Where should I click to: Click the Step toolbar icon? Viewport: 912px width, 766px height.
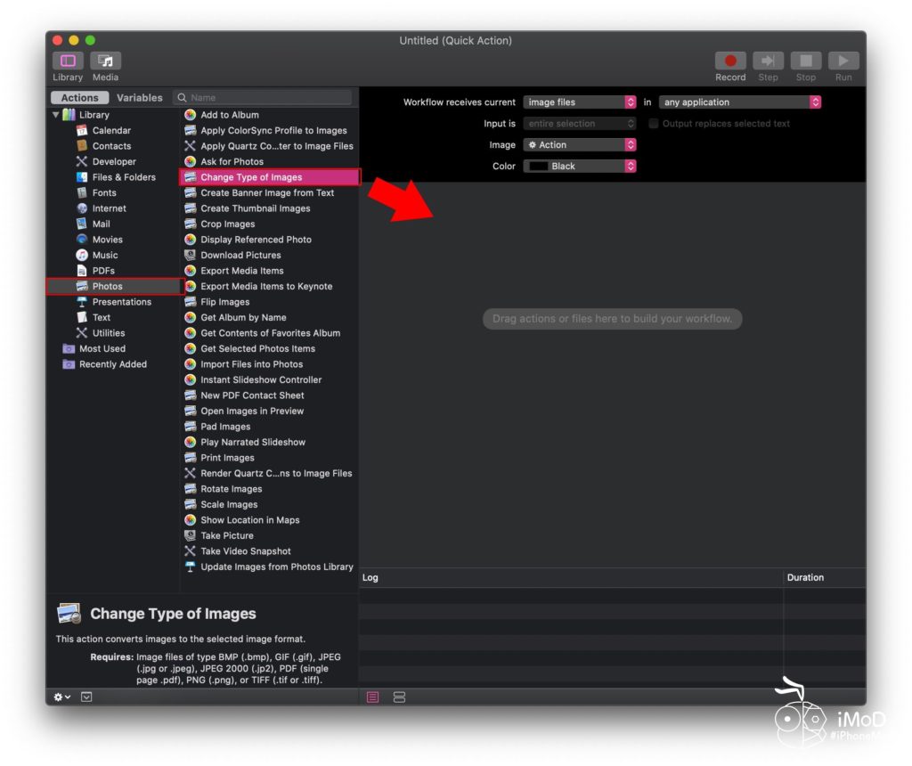coord(768,61)
